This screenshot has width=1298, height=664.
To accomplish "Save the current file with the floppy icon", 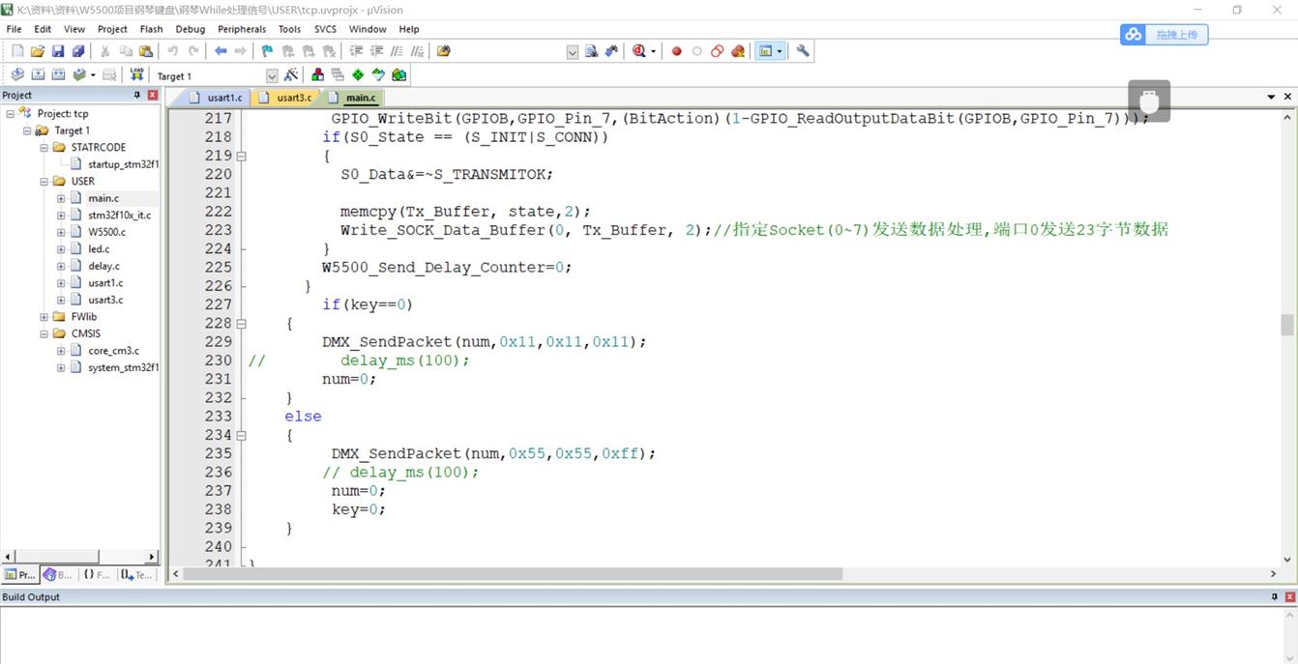I will [x=58, y=51].
